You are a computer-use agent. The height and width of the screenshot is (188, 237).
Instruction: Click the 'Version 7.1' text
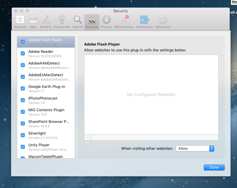(36, 91)
